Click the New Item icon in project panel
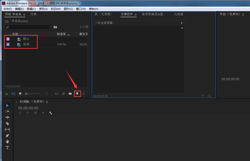 [x=77, y=94]
